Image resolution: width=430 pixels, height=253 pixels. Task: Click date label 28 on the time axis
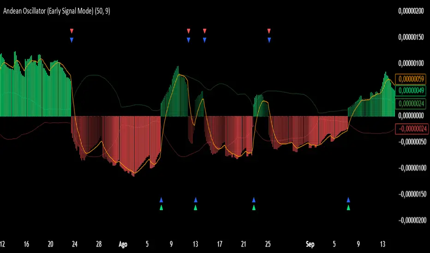(x=99, y=244)
